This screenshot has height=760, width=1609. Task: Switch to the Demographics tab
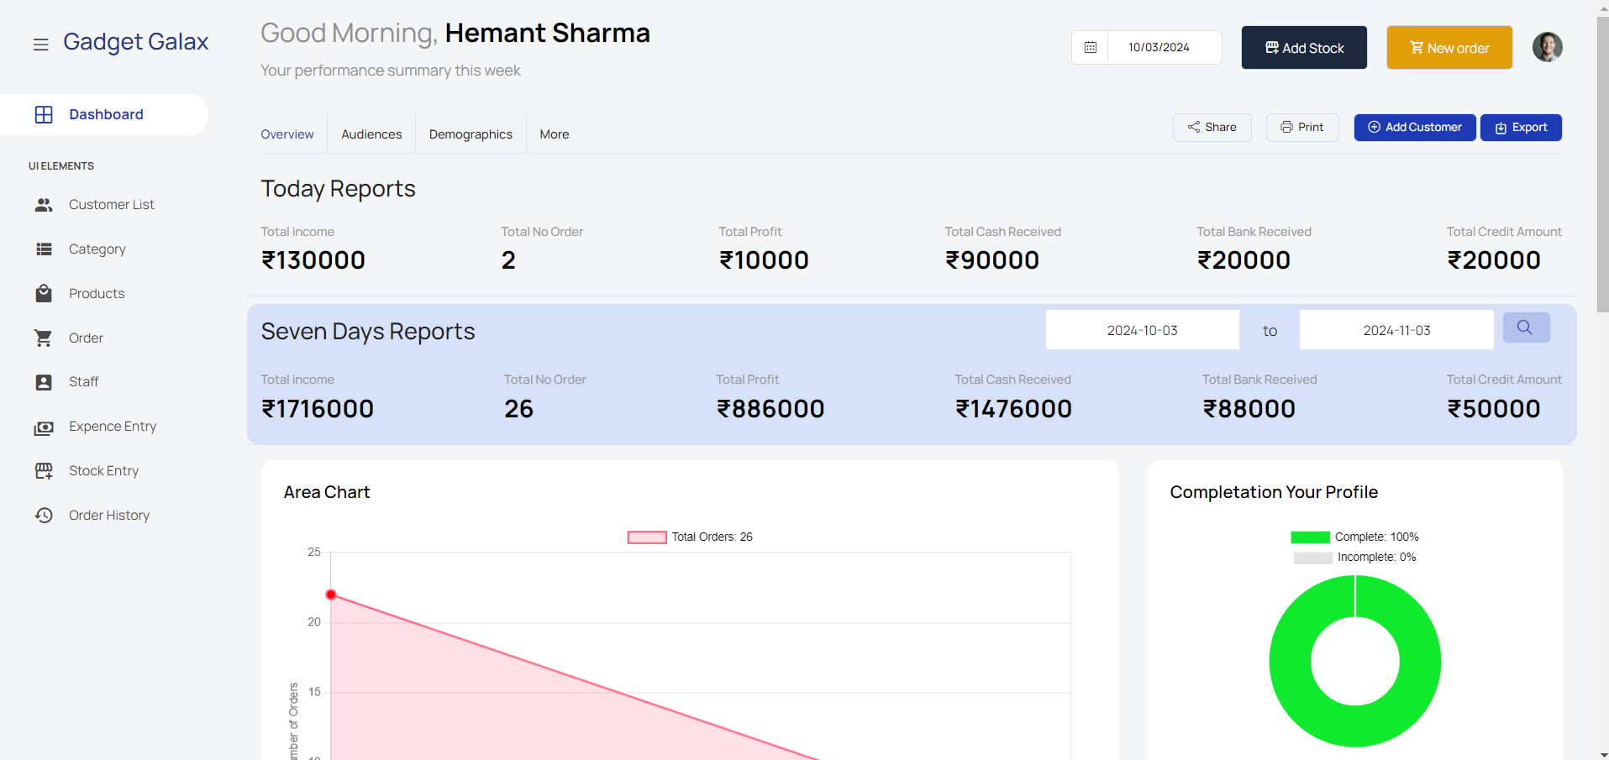click(x=471, y=134)
